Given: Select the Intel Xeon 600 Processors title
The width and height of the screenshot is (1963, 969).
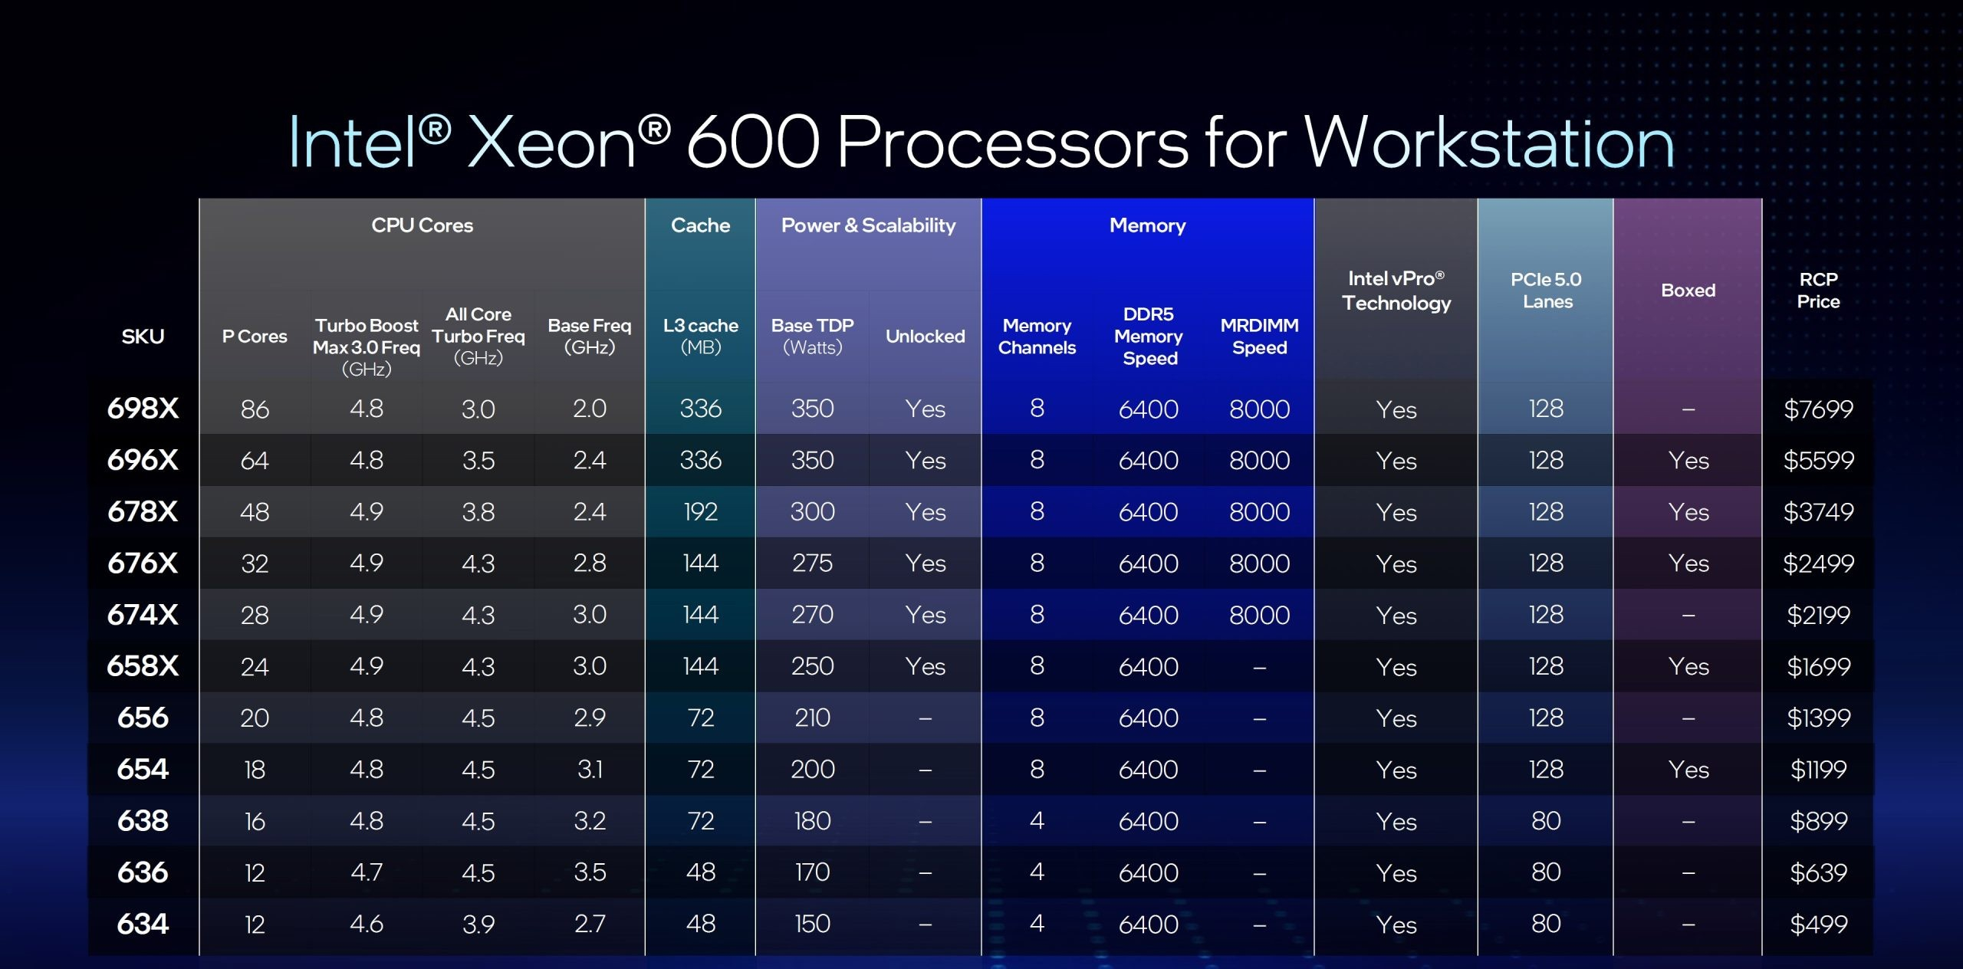Looking at the screenshot, I should pos(980,143).
